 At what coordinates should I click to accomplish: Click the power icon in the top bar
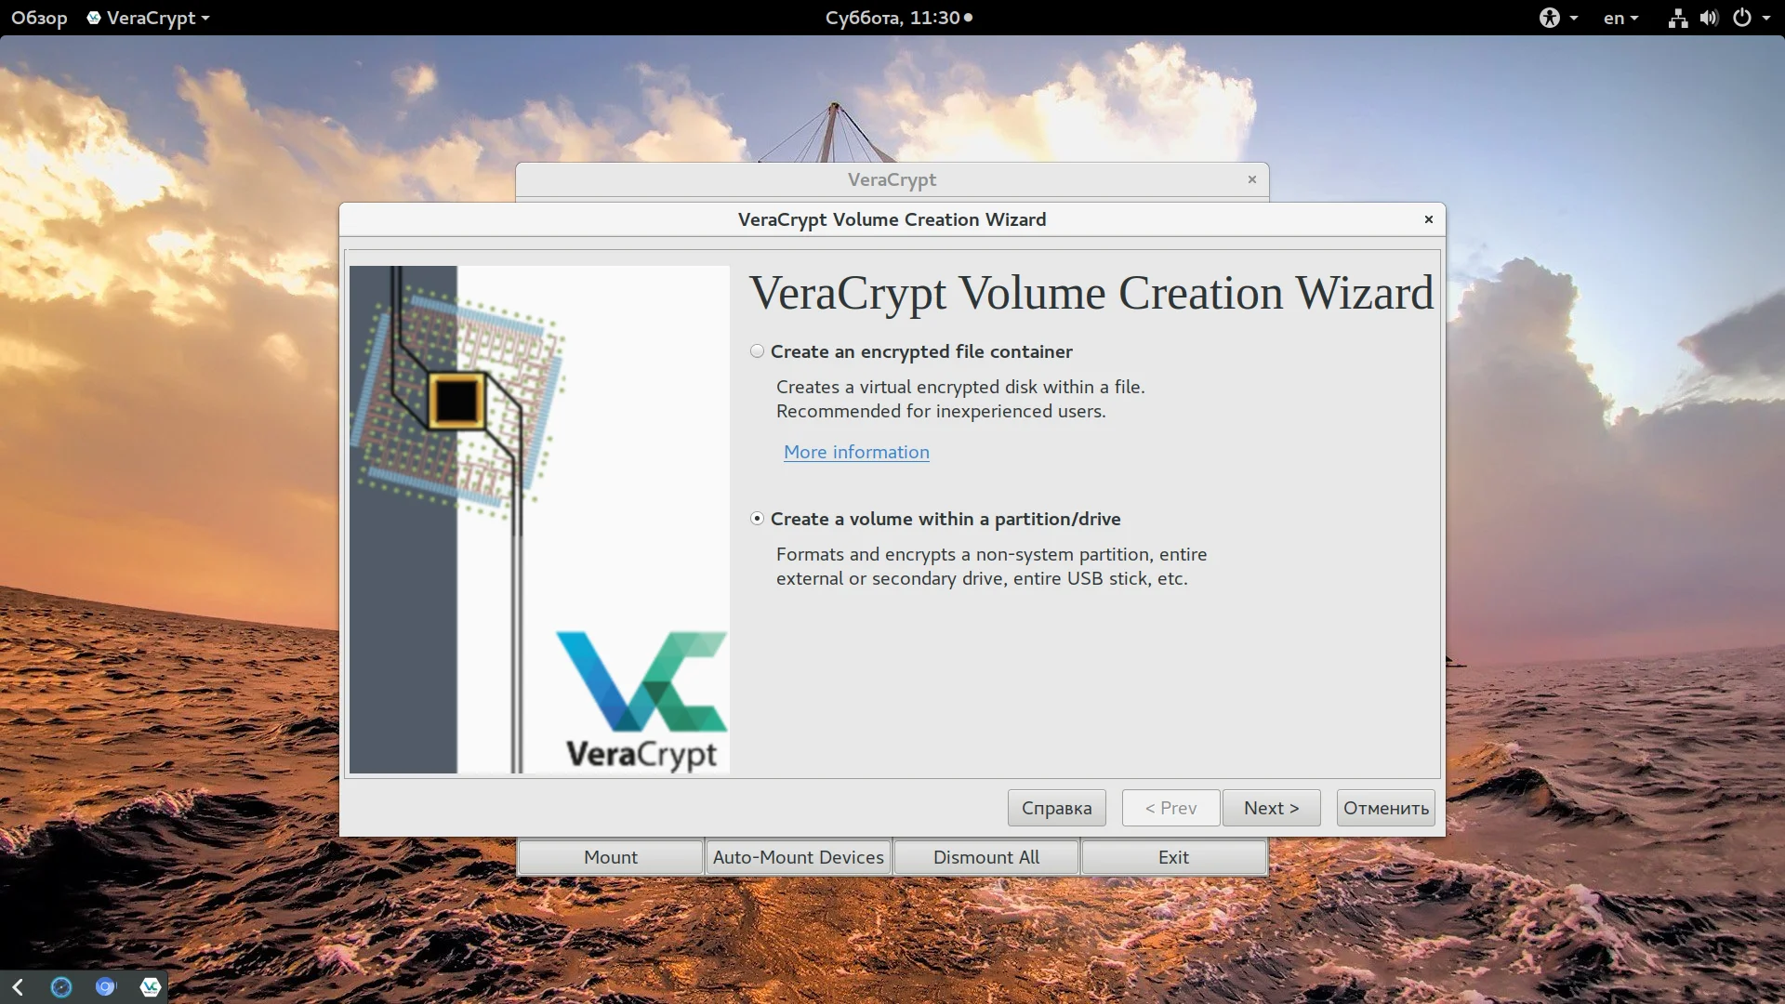coord(1742,18)
